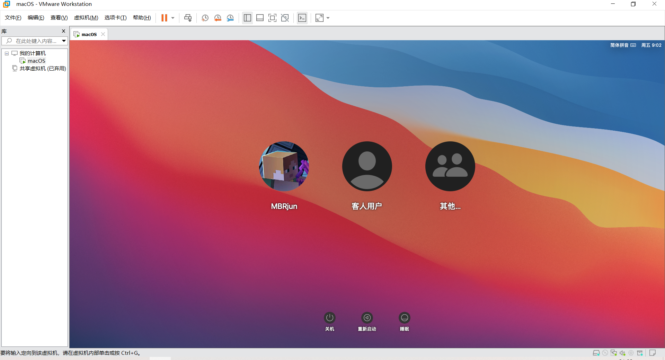Image resolution: width=665 pixels, height=360 pixels.
Task: Open the 文件(F) menu
Action: pos(13,18)
